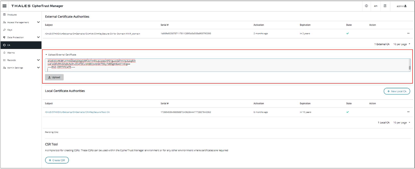Select CA in the sidebar

tap(21, 45)
